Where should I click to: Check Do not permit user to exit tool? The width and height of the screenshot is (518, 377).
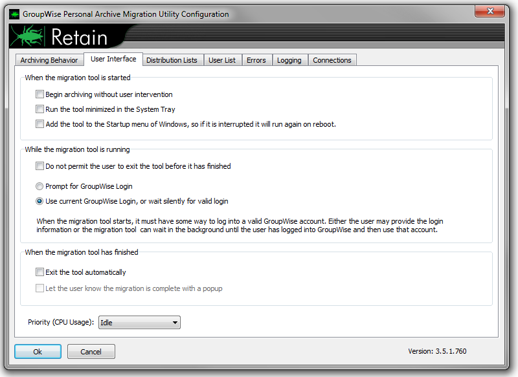coord(39,166)
